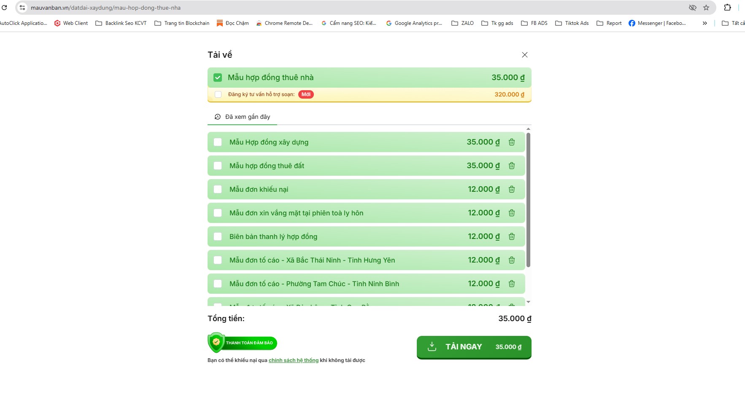Open the ZALO bookmark folder

point(462,23)
